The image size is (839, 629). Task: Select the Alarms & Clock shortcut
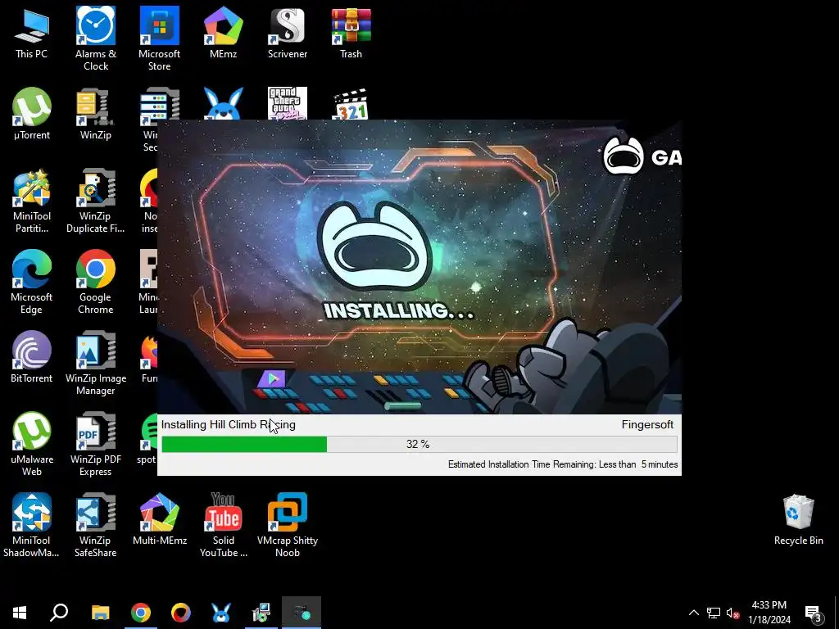click(96, 38)
